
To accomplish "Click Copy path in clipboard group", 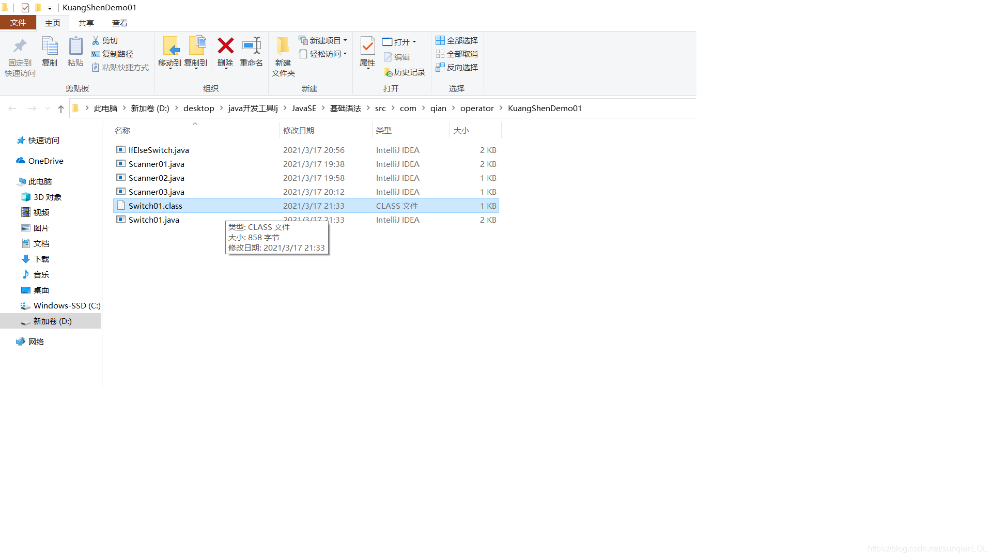I will coord(112,54).
